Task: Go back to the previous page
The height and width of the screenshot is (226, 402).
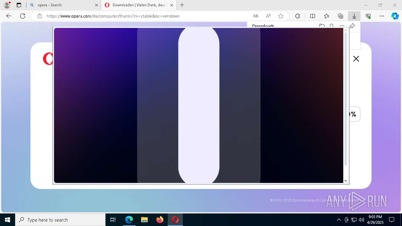Action: 9,16
